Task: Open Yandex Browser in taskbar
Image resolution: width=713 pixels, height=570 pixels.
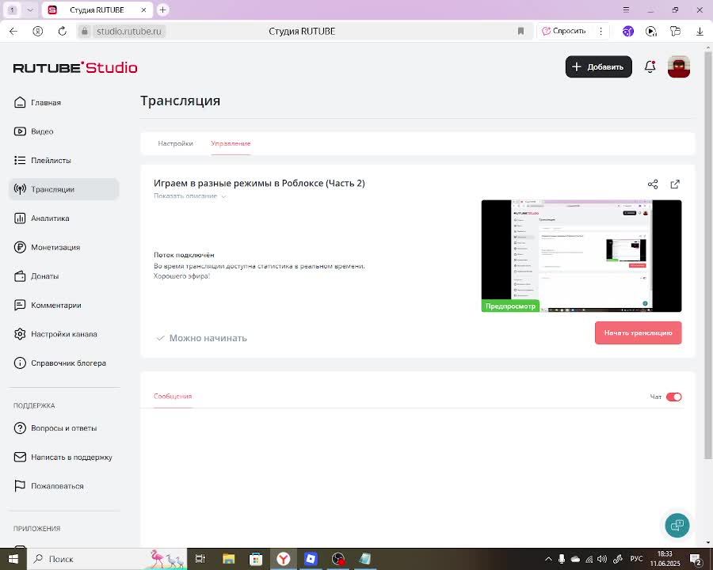Action: tap(284, 559)
